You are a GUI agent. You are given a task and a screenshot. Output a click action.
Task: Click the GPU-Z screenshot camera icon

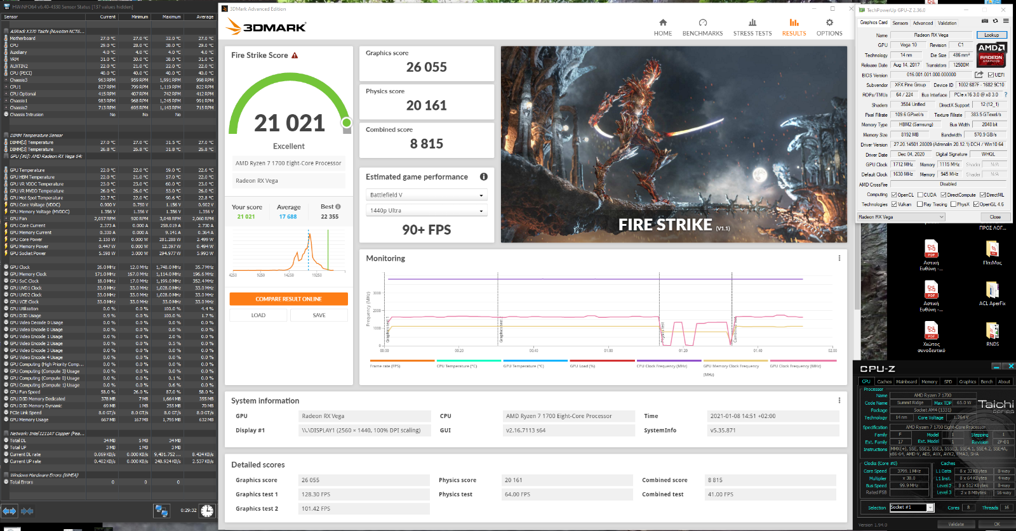[985, 21]
